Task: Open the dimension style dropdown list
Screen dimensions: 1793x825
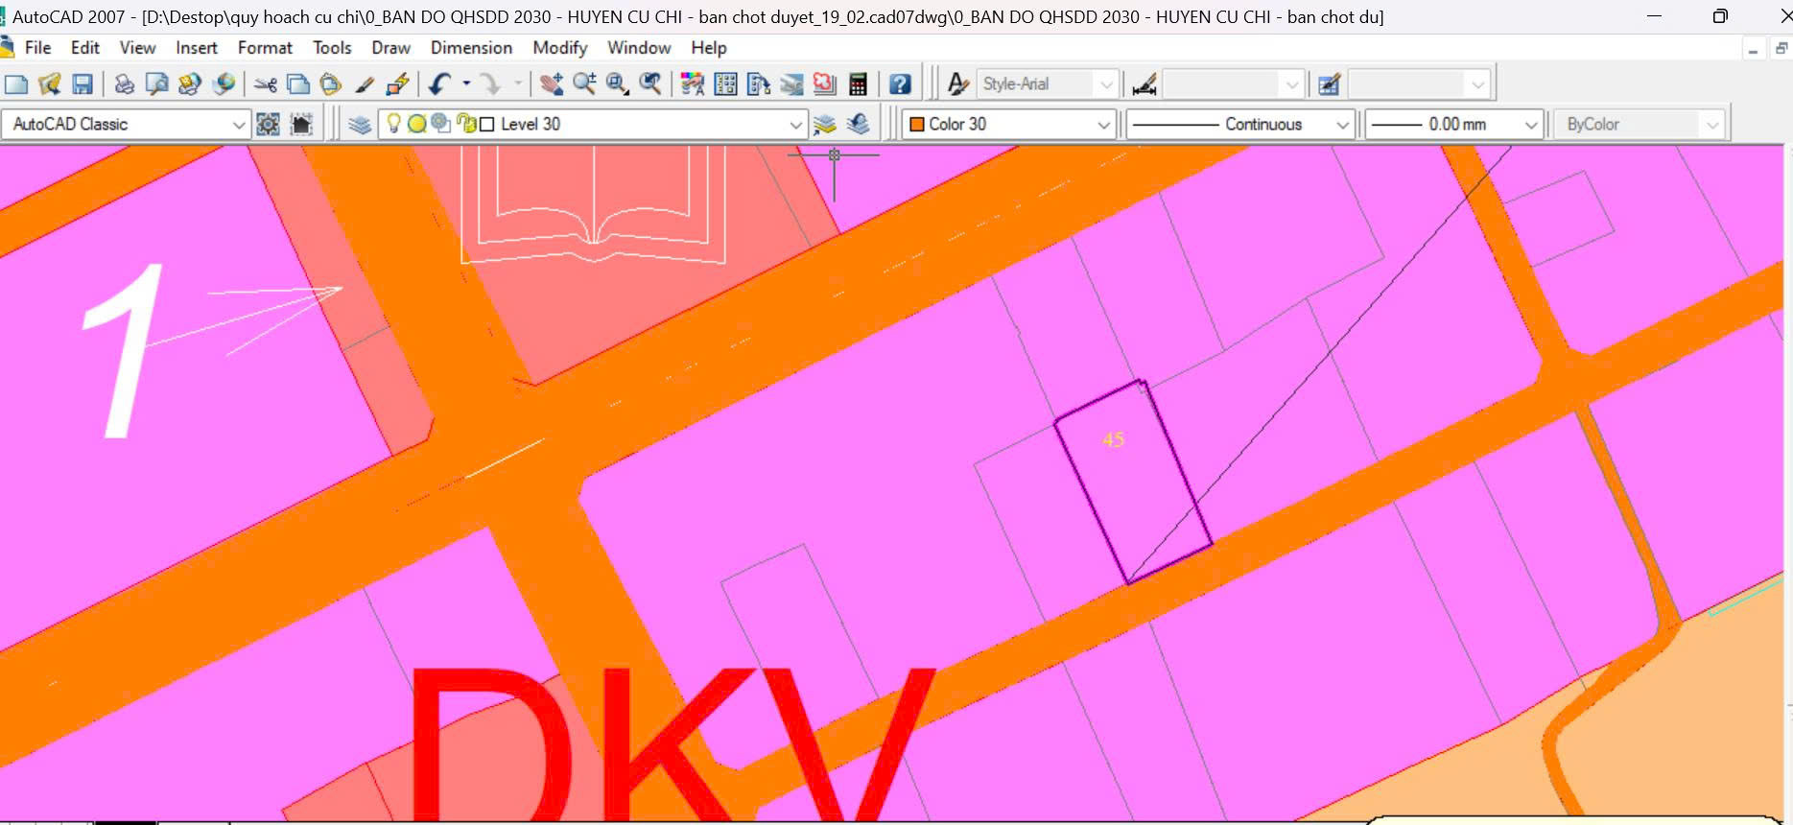Action: click(x=1291, y=84)
